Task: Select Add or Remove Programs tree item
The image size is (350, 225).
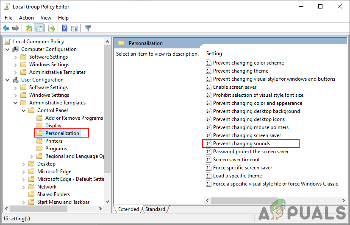Action: pyautogui.click(x=74, y=118)
